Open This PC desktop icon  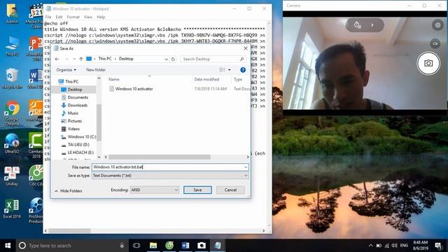[12, 46]
